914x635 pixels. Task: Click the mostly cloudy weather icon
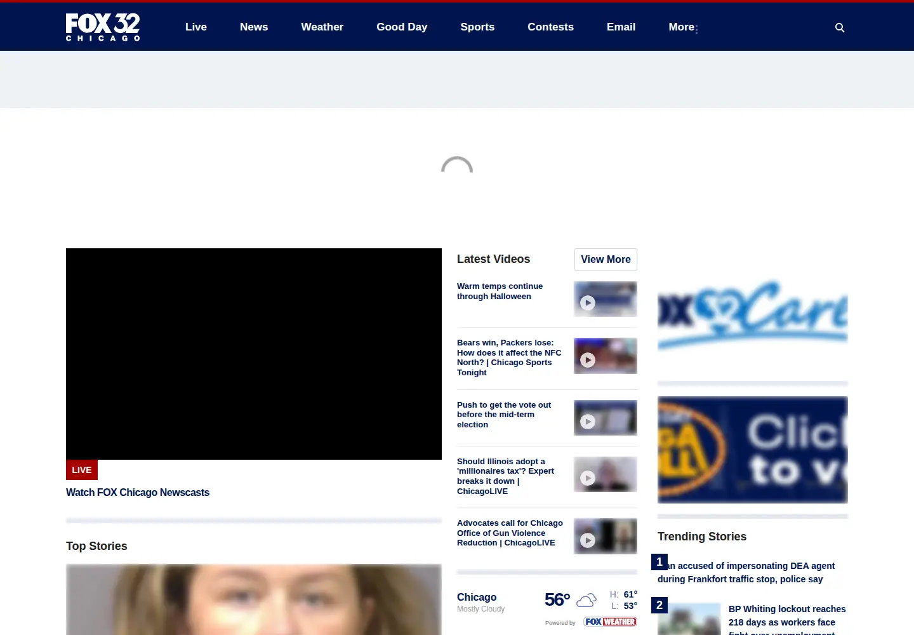586,599
